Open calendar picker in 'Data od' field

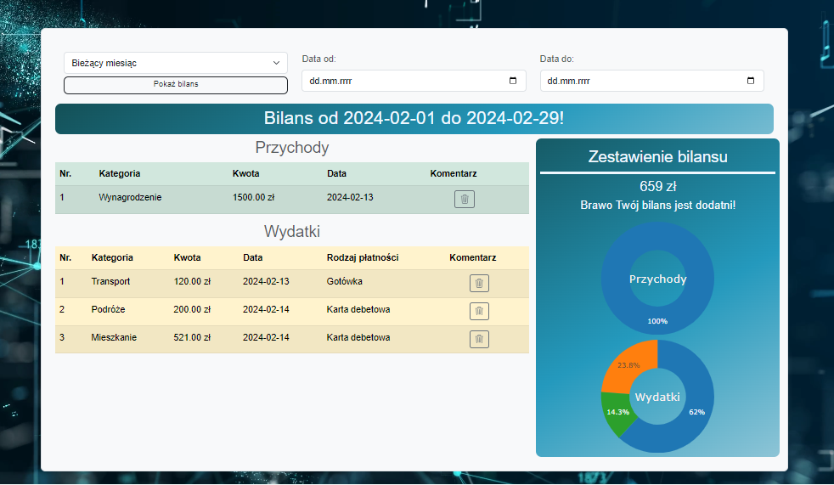(x=512, y=82)
